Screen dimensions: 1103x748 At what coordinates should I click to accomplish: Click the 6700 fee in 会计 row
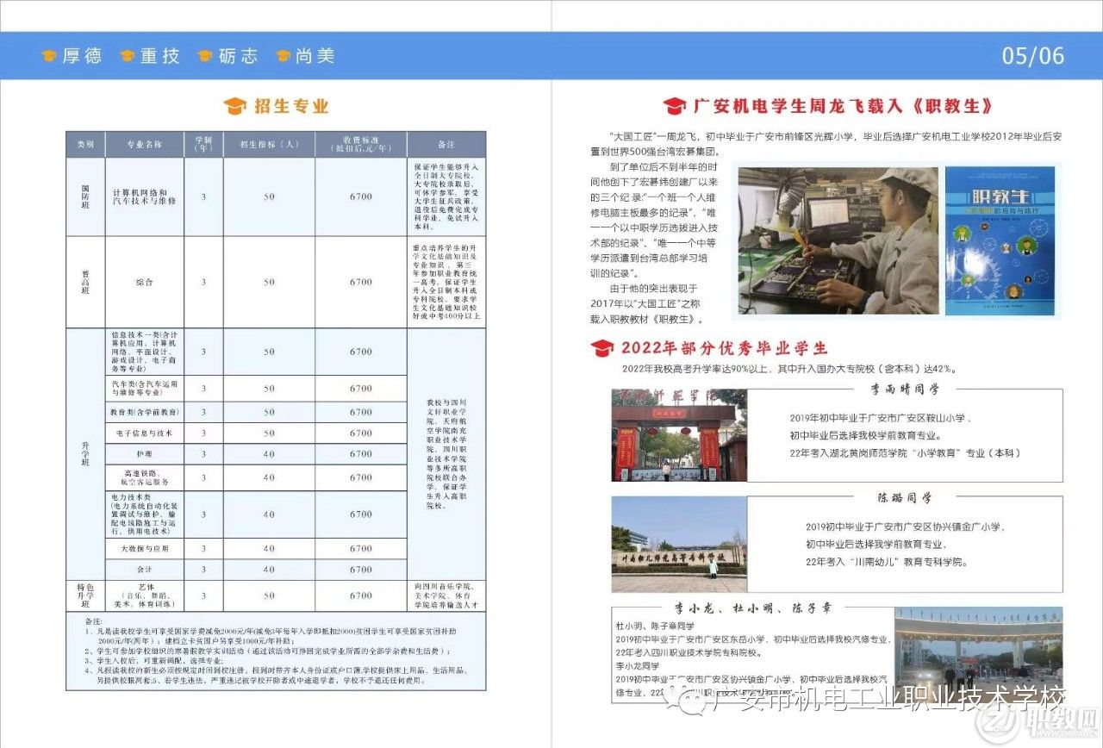tap(360, 569)
